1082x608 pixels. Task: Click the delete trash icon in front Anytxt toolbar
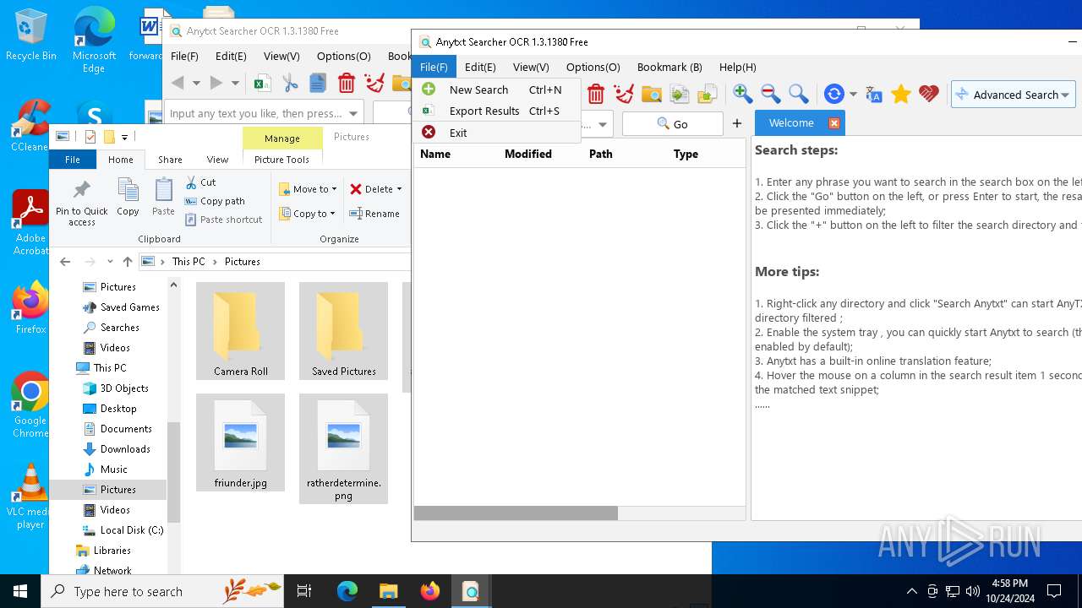[596, 94]
